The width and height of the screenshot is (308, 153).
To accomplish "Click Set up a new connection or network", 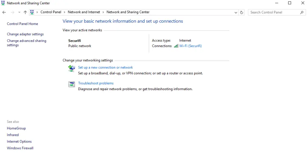I will (x=105, y=67).
